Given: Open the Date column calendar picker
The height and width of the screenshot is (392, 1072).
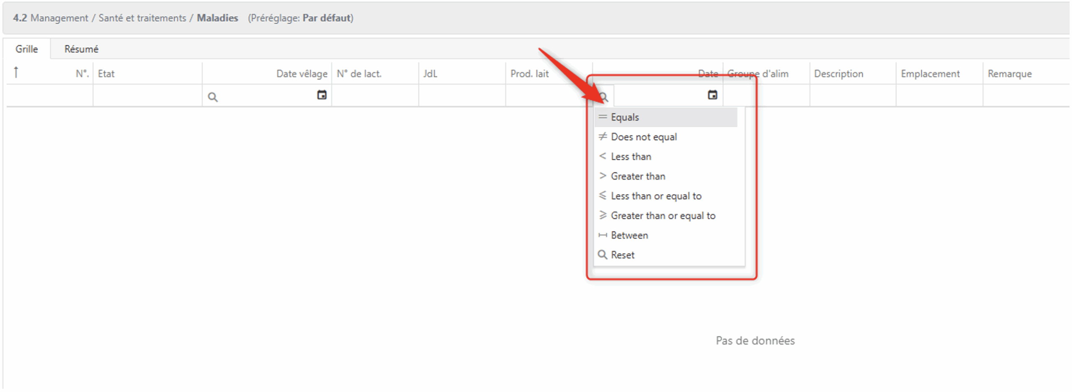Looking at the screenshot, I should point(712,95).
